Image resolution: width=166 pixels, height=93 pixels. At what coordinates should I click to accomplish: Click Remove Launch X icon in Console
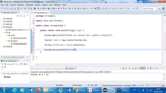pyautogui.click(x=126, y=68)
